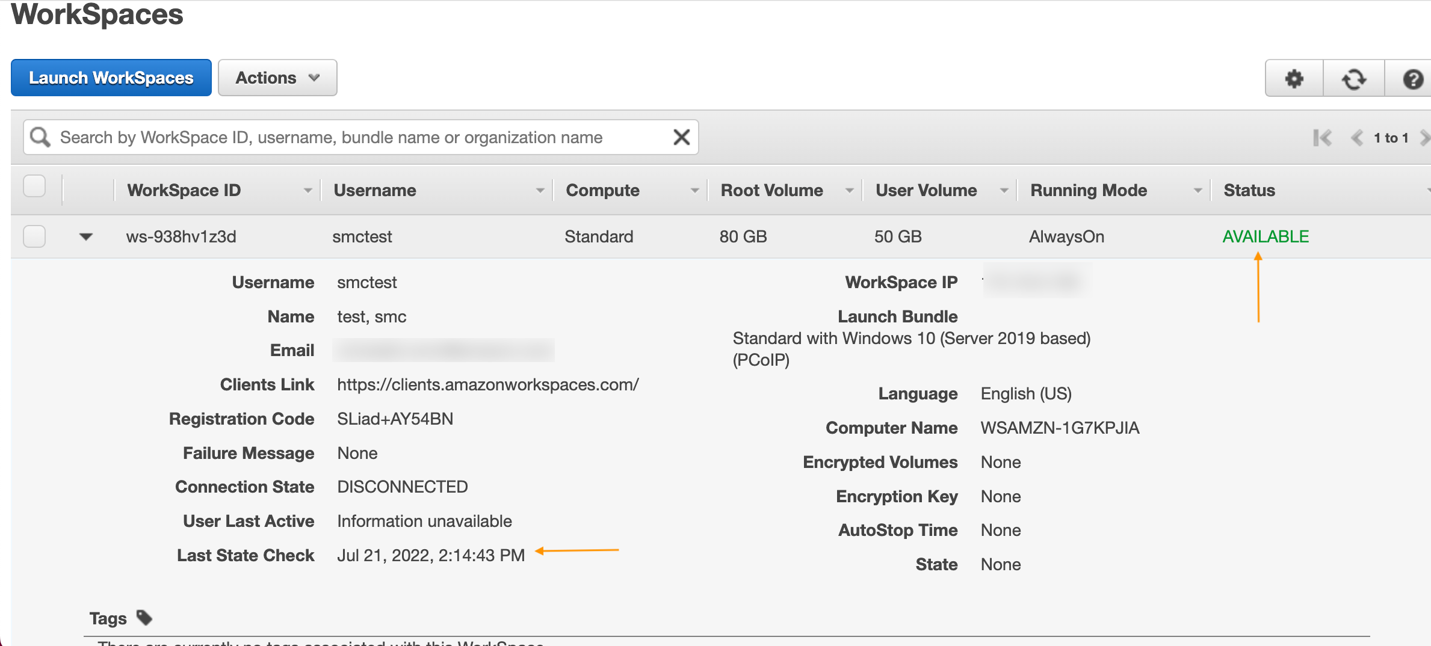Clear the search field with the X
This screenshot has width=1431, height=646.
pyautogui.click(x=681, y=137)
